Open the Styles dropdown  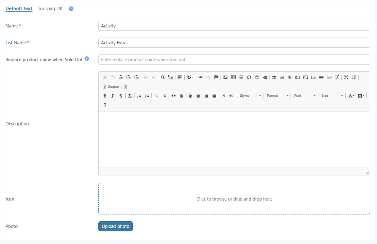250,96
